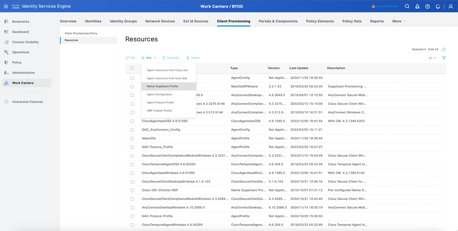
Task: Click the Interactive Features help icon
Action: coord(6,102)
